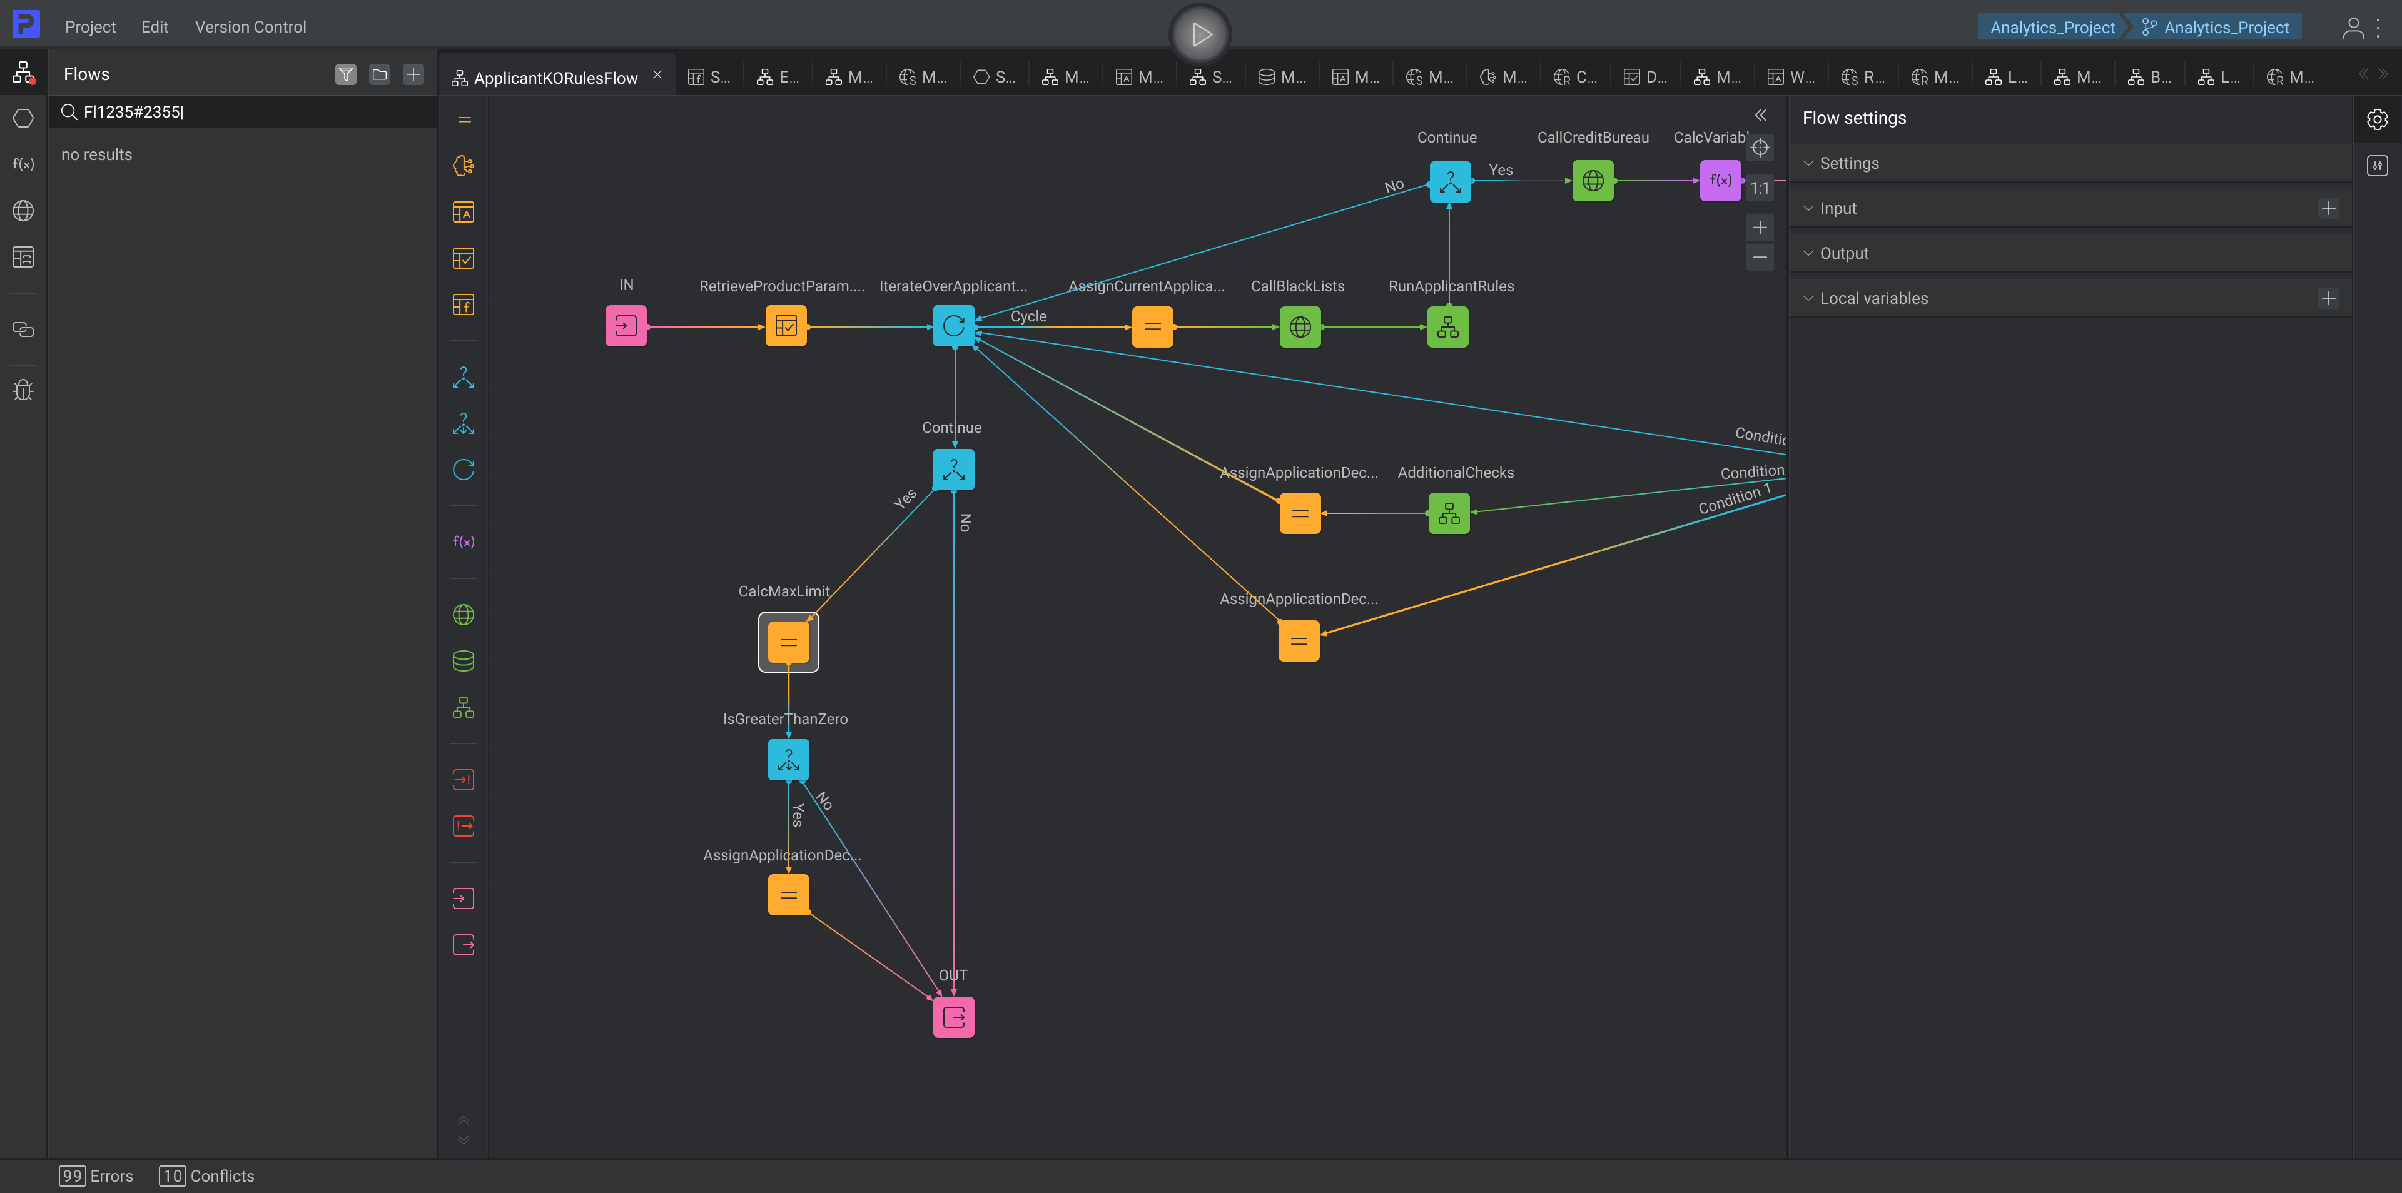Open the Flows sidebar icon
This screenshot has height=1193, width=2402.
tap(23, 73)
